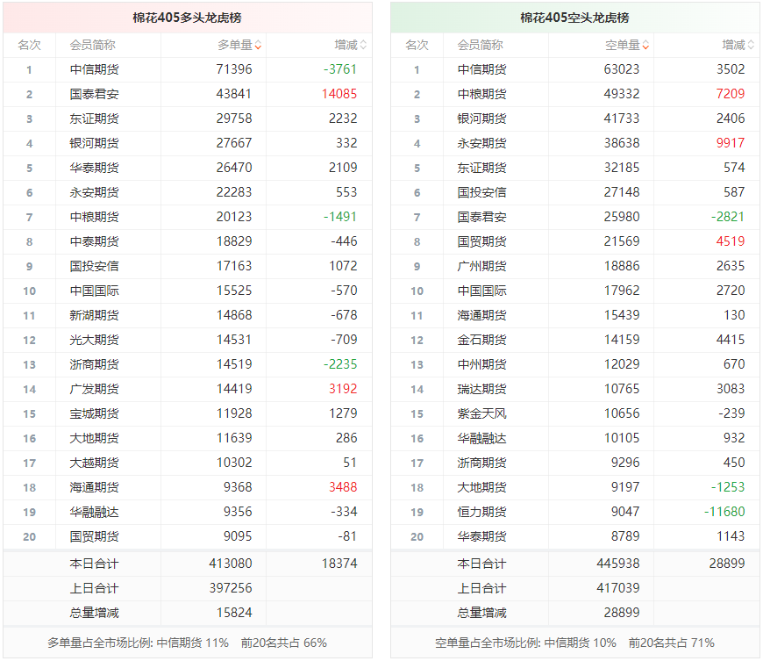Click short position value 63023
The width and height of the screenshot is (763, 661).
(x=622, y=69)
